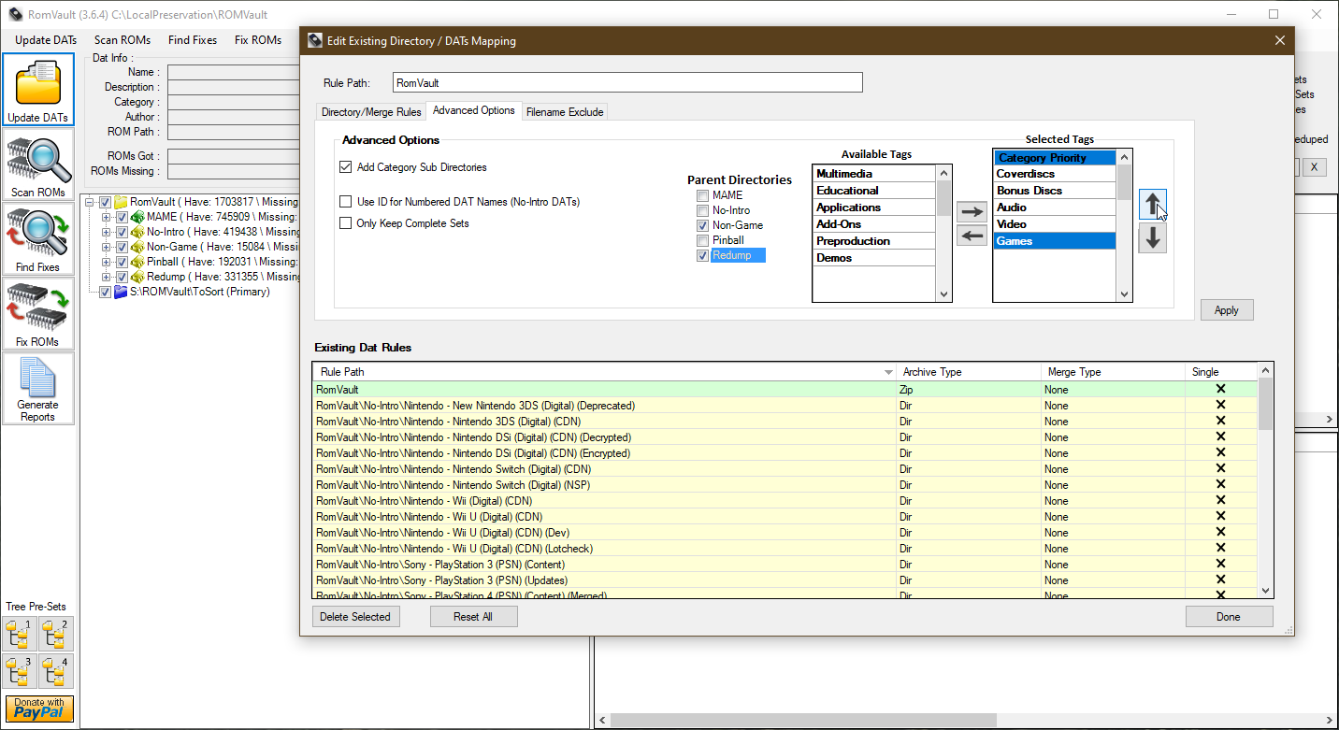Click Existing Dat Rules vertical scrollbar

click(x=1265, y=481)
